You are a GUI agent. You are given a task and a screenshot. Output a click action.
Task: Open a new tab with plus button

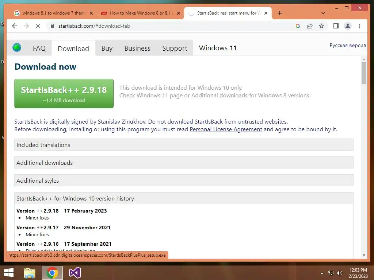tap(280, 13)
